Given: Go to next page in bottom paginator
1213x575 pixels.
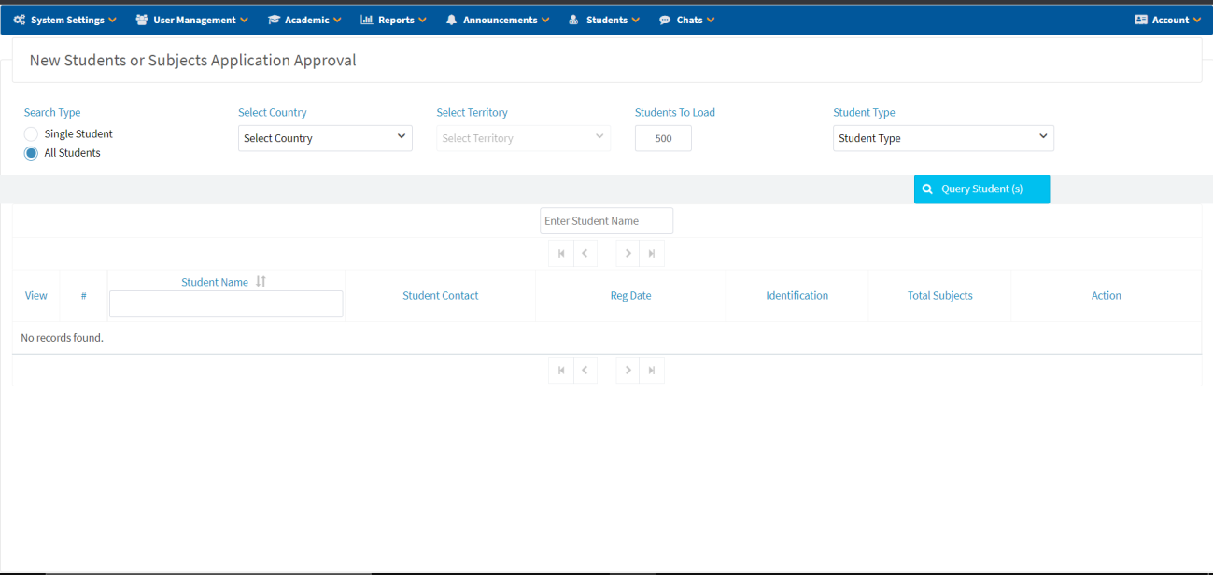Looking at the screenshot, I should [628, 371].
